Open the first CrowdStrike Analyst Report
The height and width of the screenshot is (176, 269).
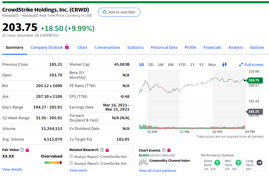[x=101, y=156]
